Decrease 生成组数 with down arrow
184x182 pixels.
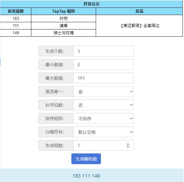click(x=128, y=147)
